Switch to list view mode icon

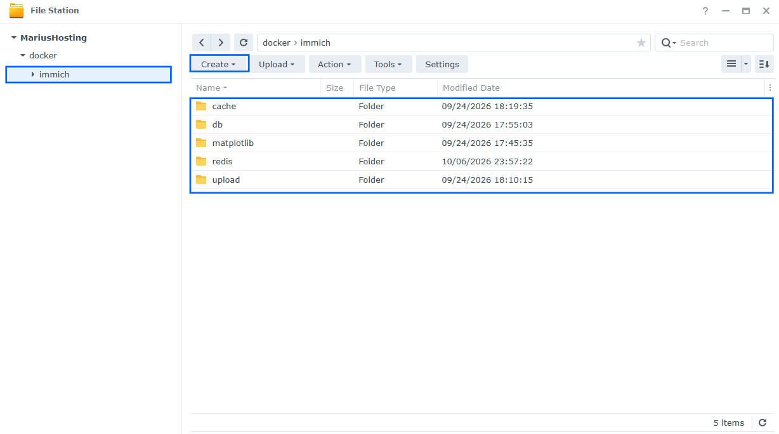click(731, 64)
